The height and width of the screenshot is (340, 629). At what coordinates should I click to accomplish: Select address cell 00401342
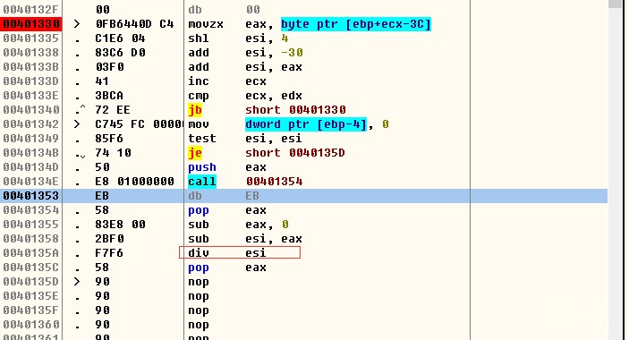click(x=31, y=124)
